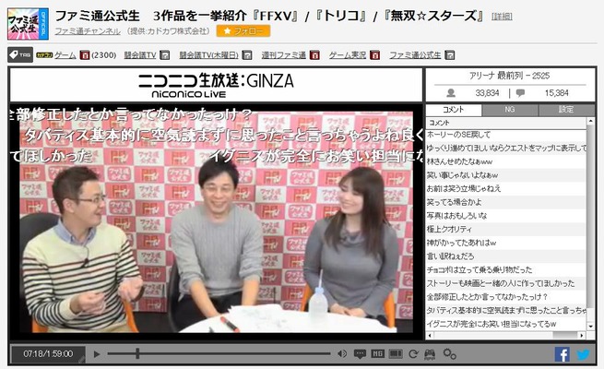Click the dictionary icon after ファミ通公式生 tag
Screen dimensions: 604x369
click(x=449, y=55)
